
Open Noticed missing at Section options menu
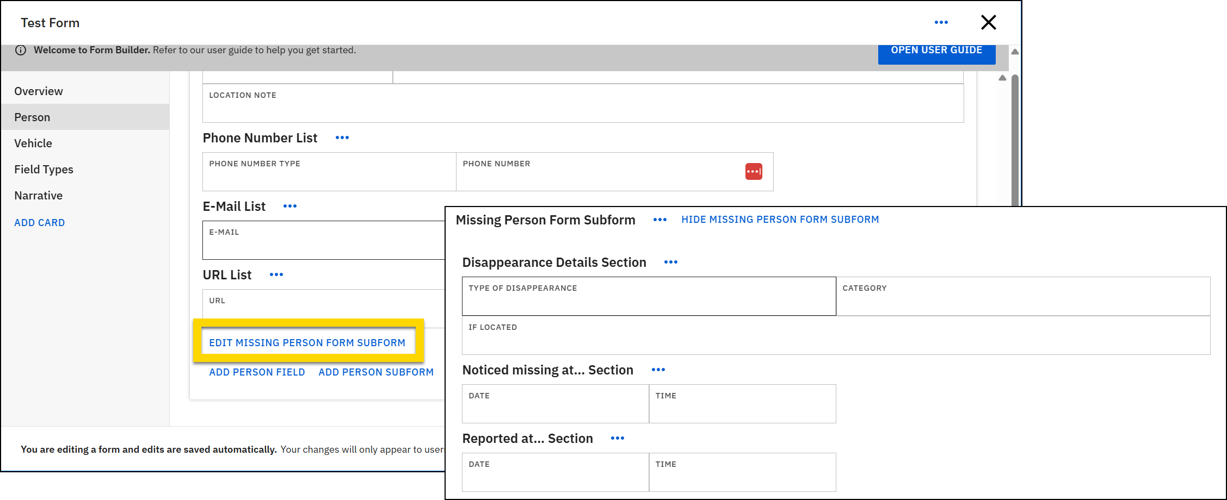coord(658,370)
